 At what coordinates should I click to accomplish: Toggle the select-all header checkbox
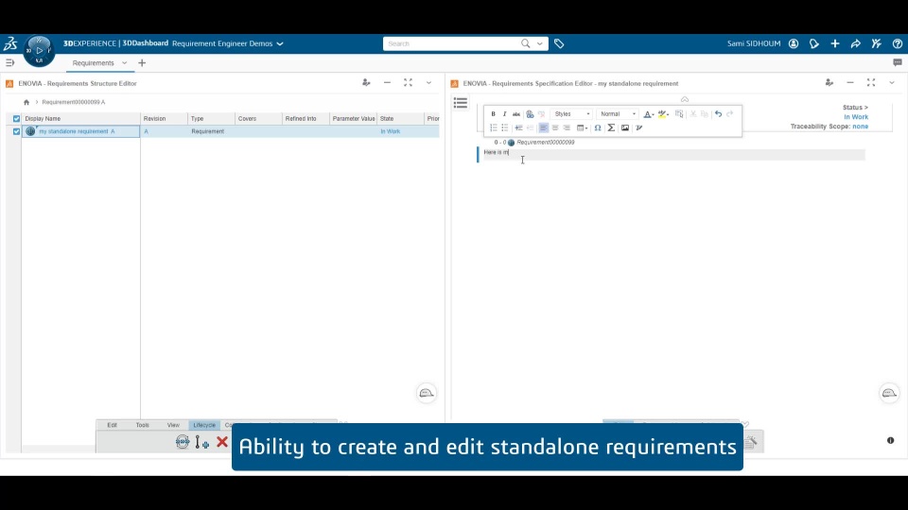click(16, 119)
